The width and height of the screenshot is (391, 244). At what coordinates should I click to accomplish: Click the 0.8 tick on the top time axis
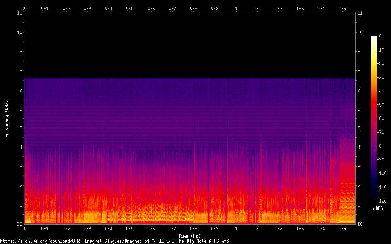point(193,8)
